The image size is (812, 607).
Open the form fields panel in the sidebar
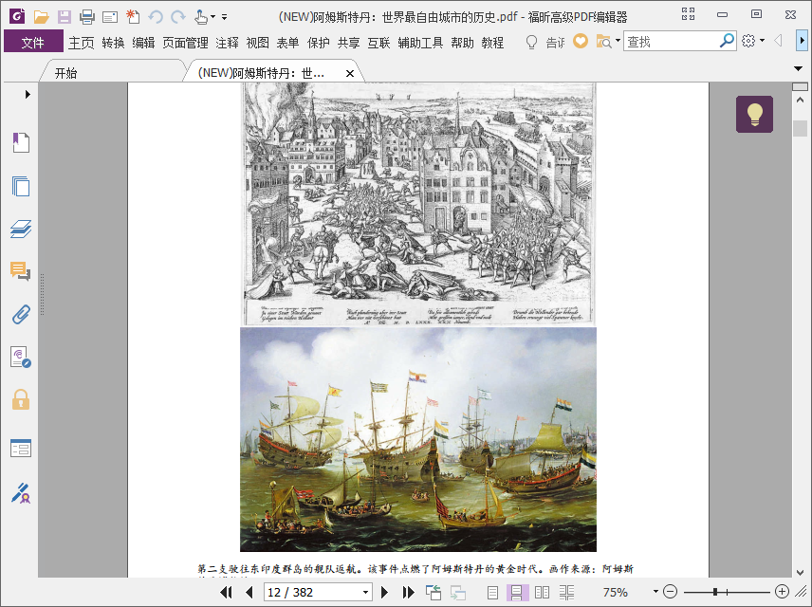click(x=21, y=448)
